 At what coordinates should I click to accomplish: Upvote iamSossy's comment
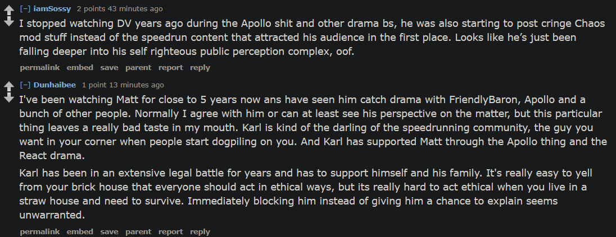8,11
